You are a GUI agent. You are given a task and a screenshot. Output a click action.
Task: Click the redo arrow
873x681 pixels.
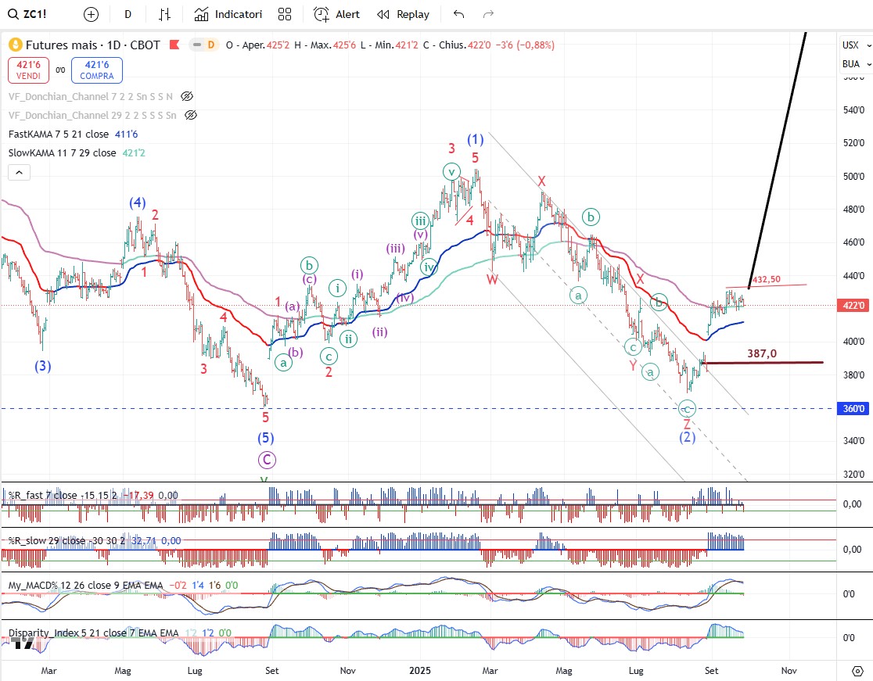[x=488, y=14]
